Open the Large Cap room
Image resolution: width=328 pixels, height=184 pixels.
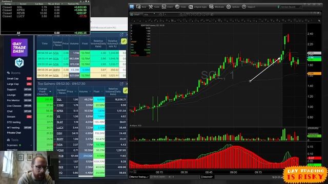click(13, 84)
